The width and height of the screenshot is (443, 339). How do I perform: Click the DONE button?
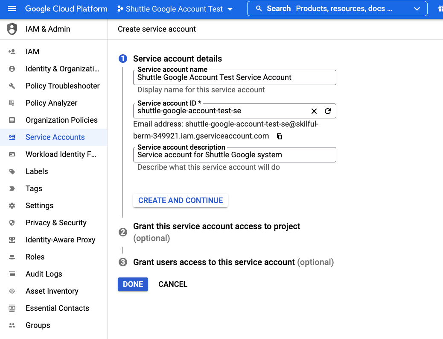(133, 284)
